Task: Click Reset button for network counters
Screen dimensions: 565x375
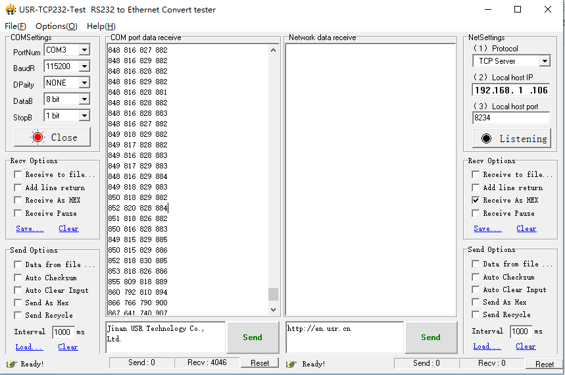Action: 544,364
